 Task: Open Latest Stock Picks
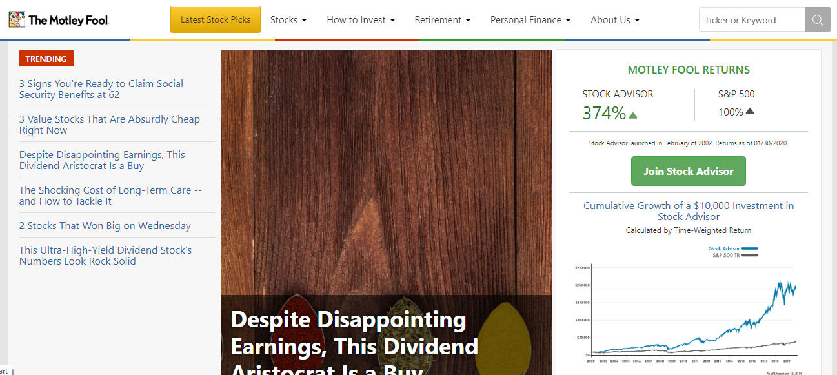216,19
